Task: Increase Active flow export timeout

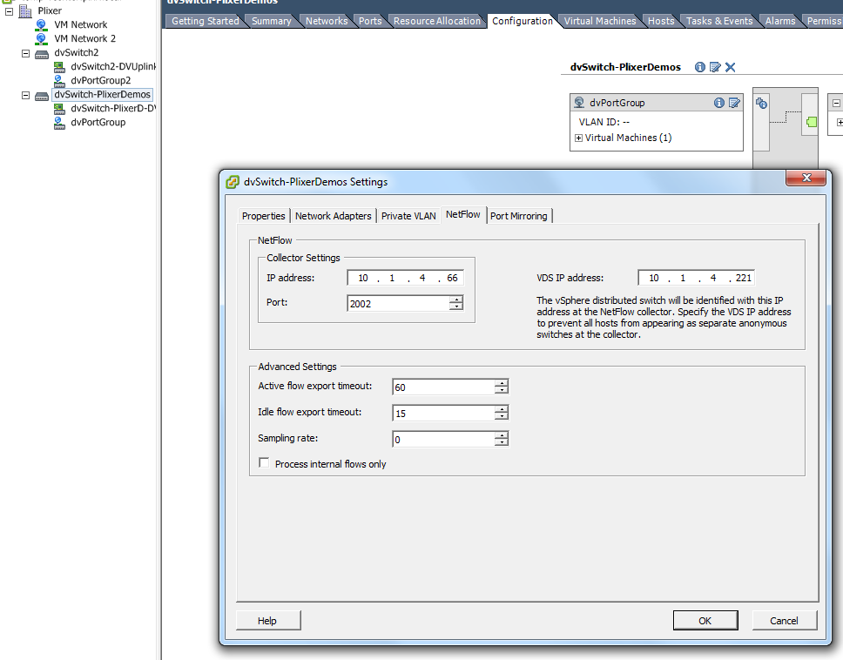Action: click(501, 383)
